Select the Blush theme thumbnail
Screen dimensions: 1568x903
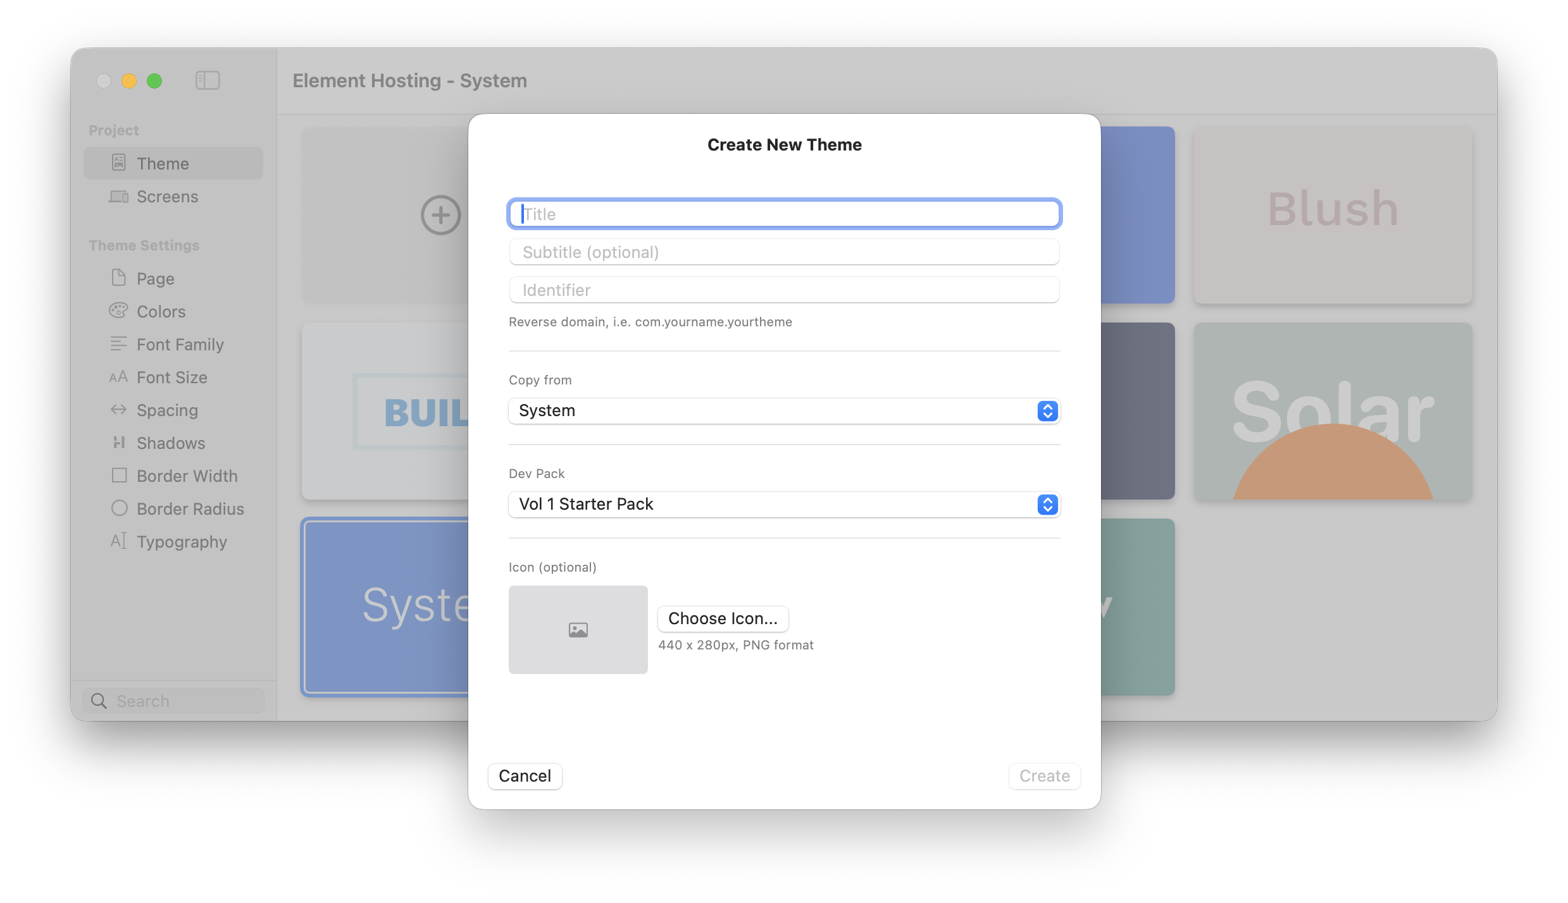point(1333,215)
